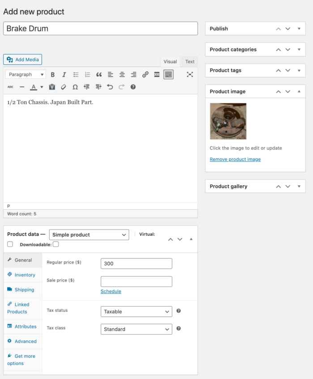The width and height of the screenshot is (313, 379).
Task: Open the Simple product type dropdown
Action: coord(89,234)
